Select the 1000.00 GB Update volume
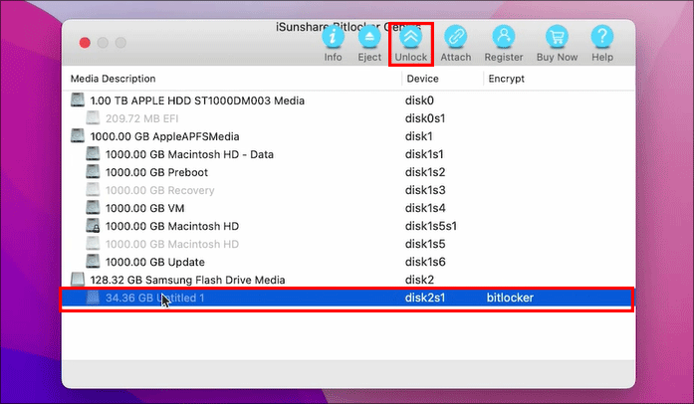Viewport: 694px width, 404px height. [162, 262]
